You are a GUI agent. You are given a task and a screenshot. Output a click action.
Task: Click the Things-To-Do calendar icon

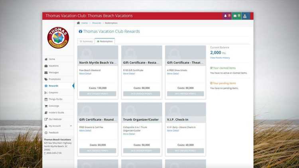[46, 99]
